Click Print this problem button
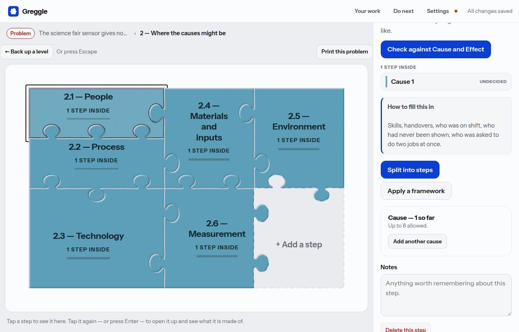The width and height of the screenshot is (519, 332). tap(345, 51)
